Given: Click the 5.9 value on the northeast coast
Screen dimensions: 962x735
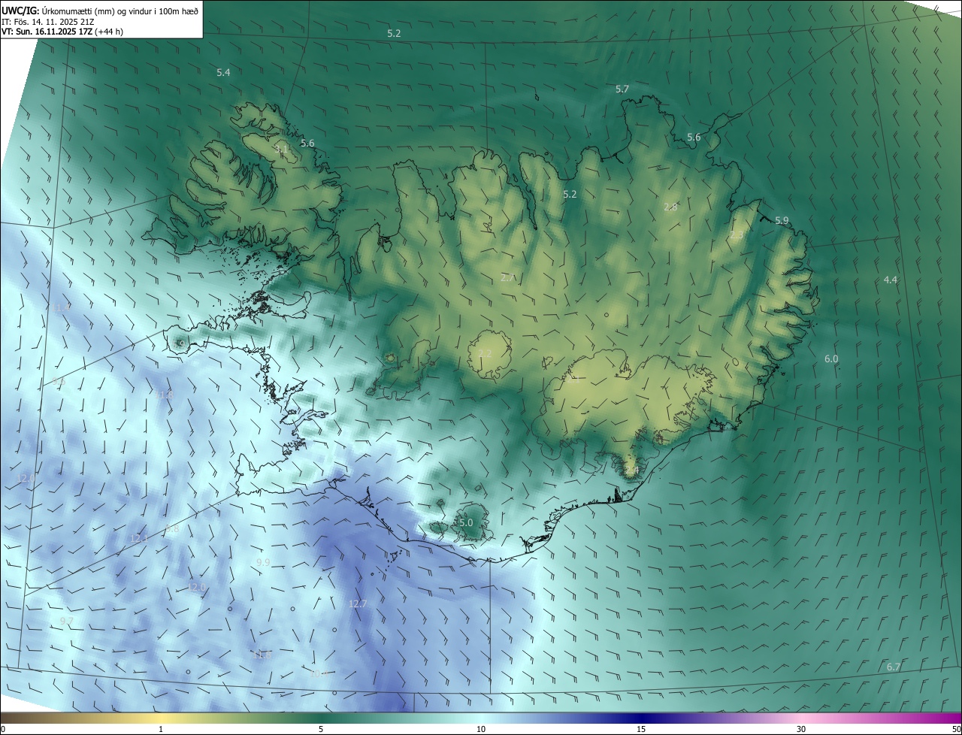Looking at the screenshot, I should coord(782,220).
